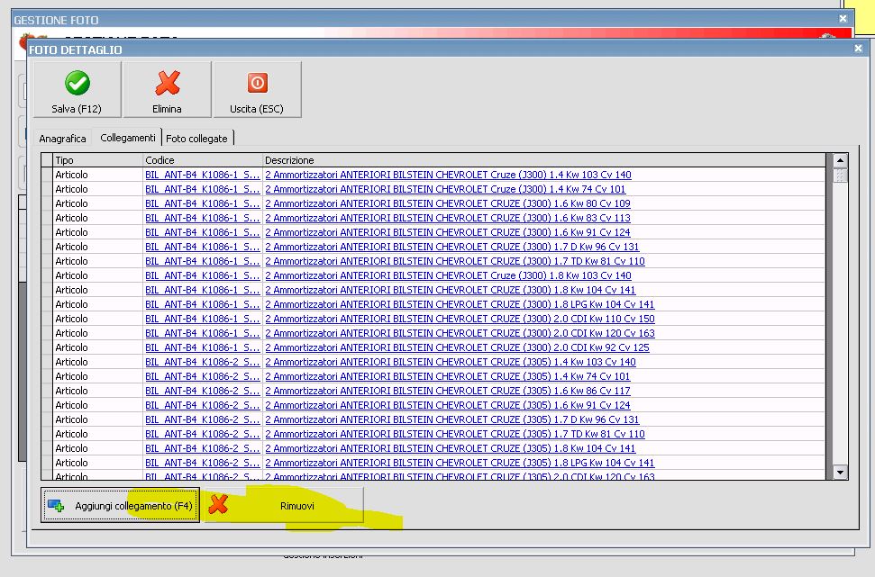Click the Uscita (ESC) label

pos(257,109)
